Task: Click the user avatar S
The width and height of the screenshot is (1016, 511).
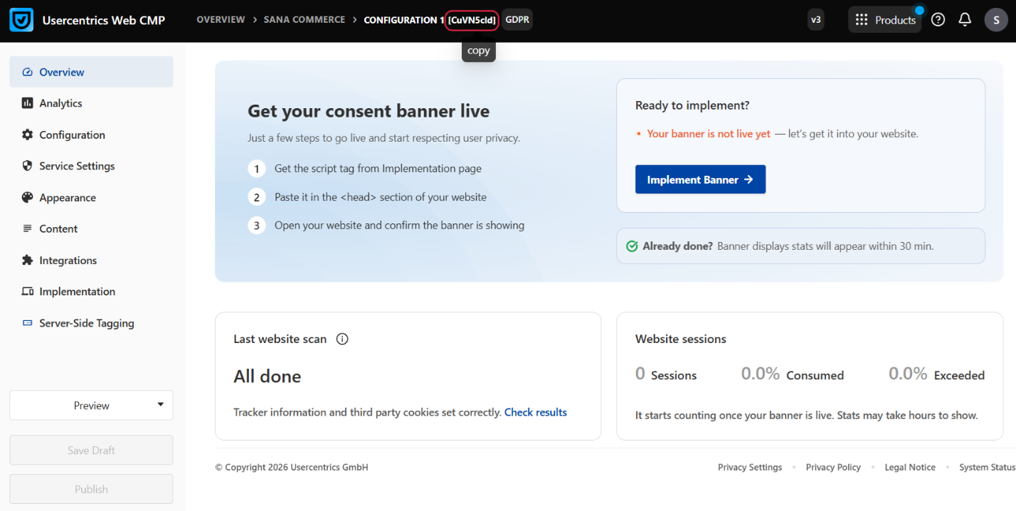Action: tap(996, 20)
